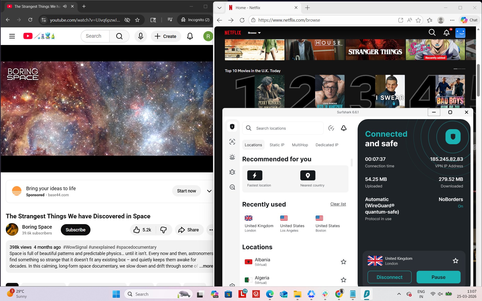Open Netflix search magnifier
Image resolution: width=482 pixels, height=301 pixels.
(x=432, y=32)
